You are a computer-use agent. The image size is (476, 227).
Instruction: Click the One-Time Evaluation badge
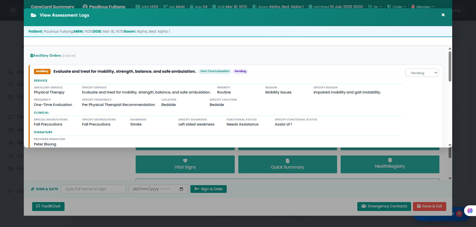[x=215, y=71]
